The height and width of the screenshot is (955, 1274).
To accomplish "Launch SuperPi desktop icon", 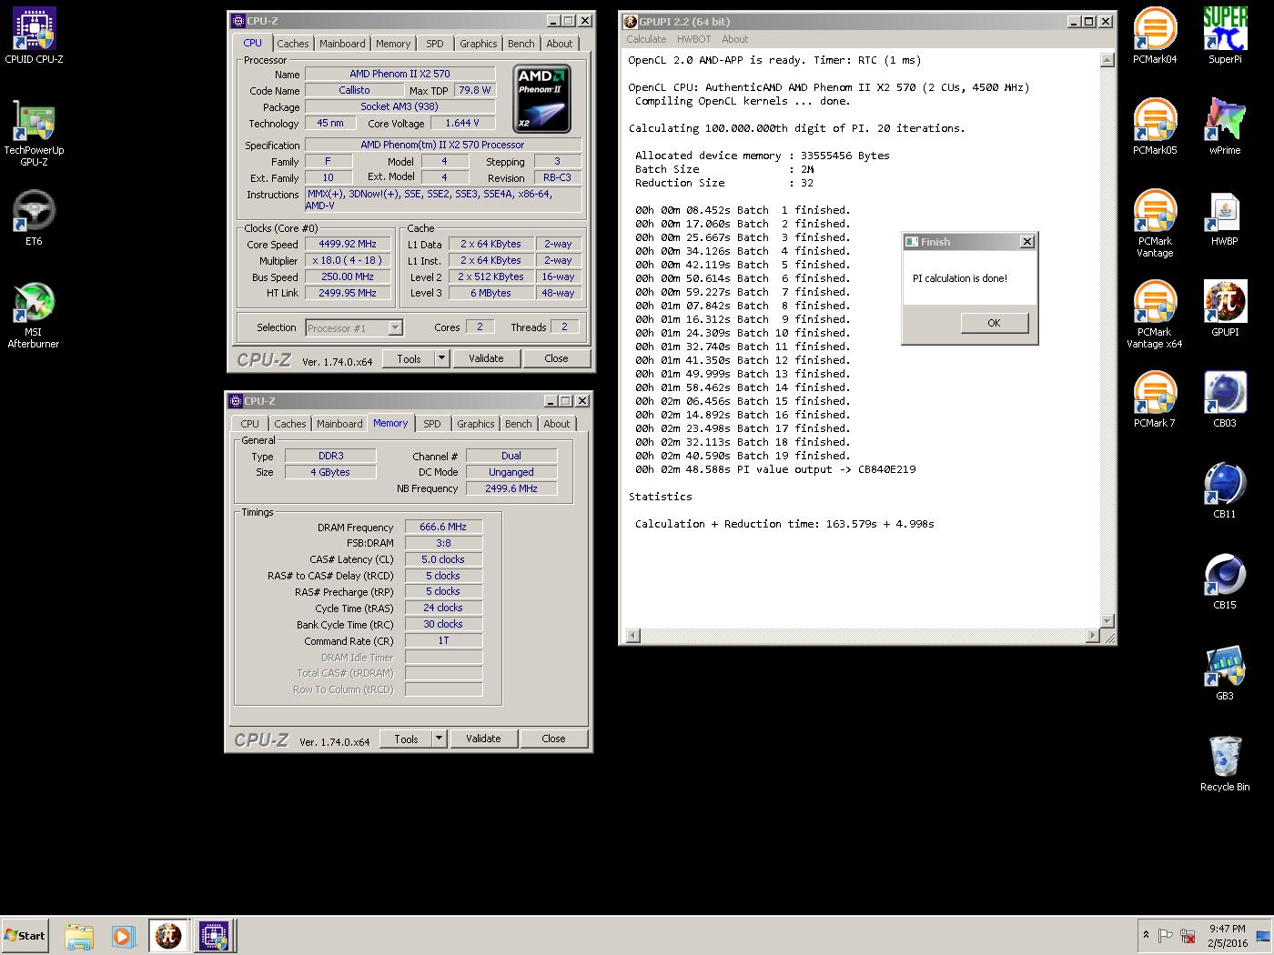I will tap(1225, 36).
